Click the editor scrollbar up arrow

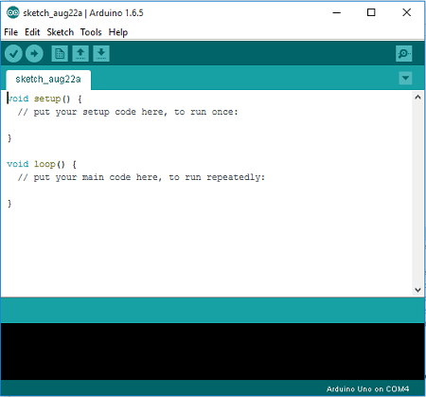[x=417, y=98]
